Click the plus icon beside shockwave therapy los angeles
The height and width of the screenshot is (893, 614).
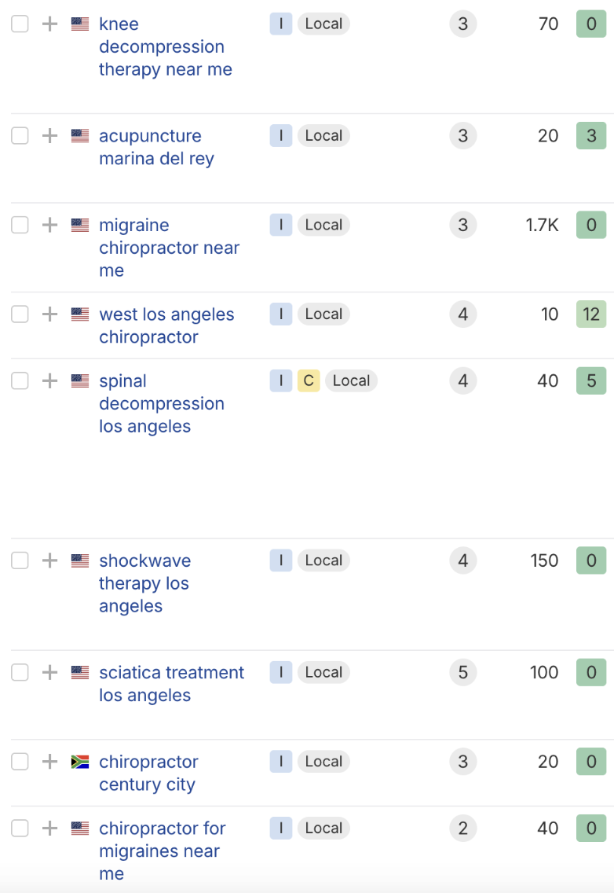click(x=49, y=560)
